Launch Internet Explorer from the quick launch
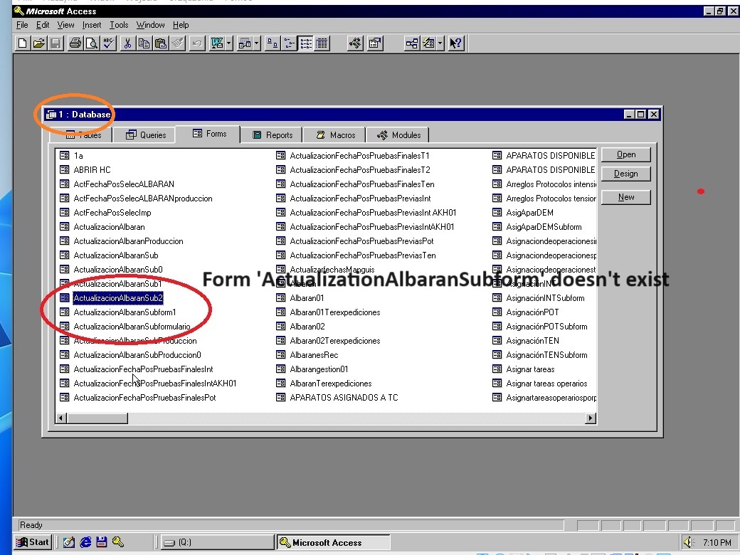 (x=85, y=542)
